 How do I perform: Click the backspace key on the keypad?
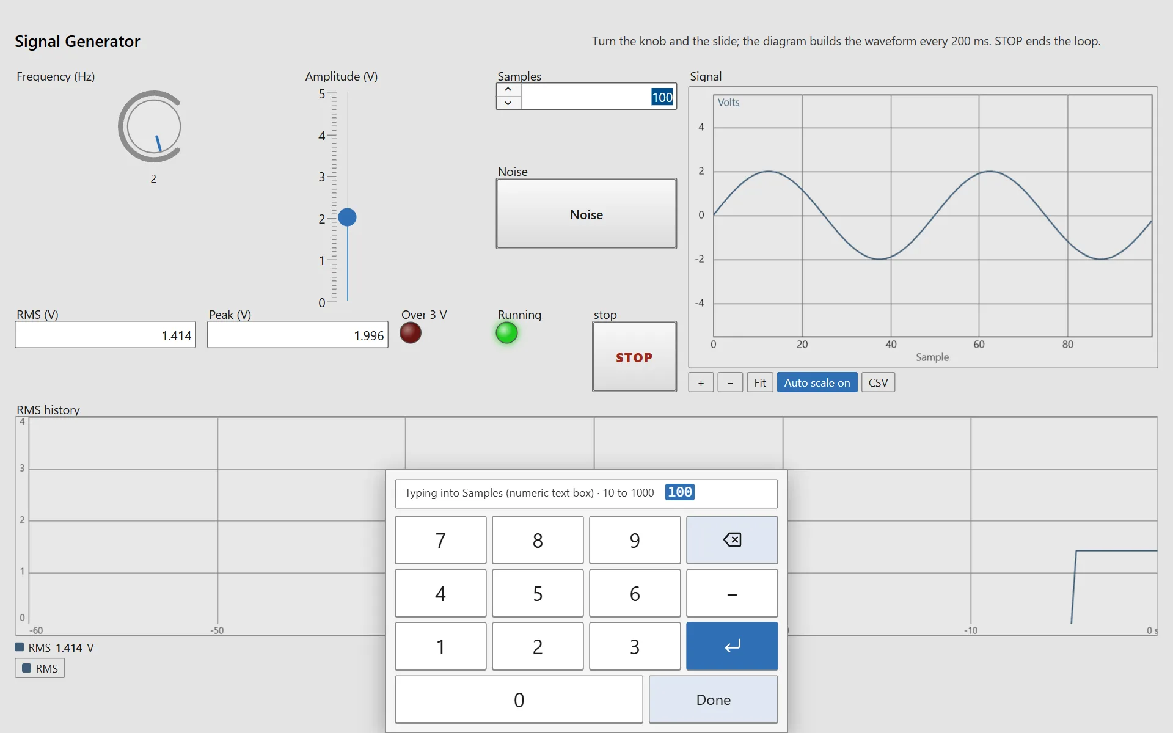[x=731, y=540]
